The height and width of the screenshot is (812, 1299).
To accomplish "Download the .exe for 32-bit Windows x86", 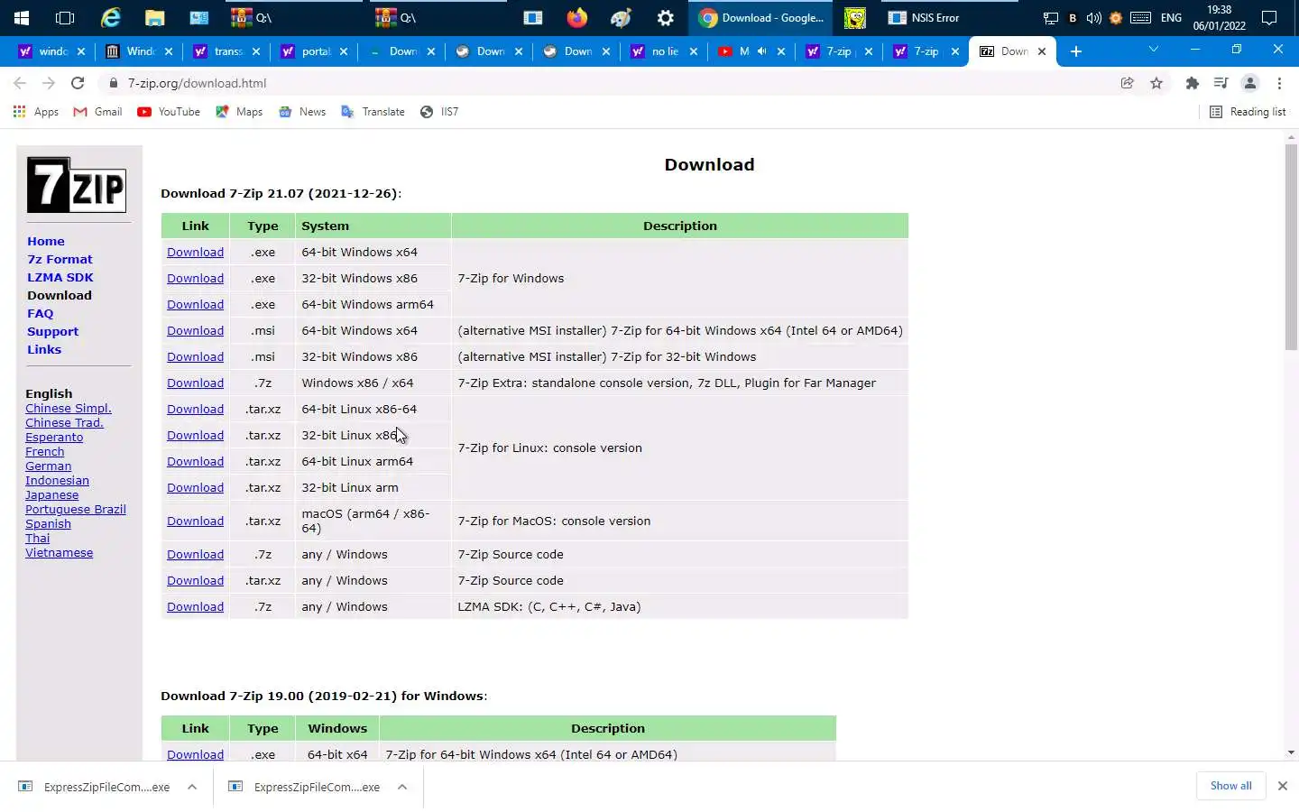I will tap(195, 278).
